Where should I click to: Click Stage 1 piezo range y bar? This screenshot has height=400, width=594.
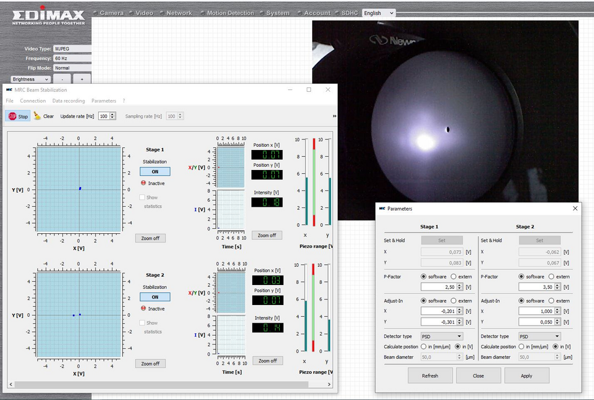(x=330, y=182)
